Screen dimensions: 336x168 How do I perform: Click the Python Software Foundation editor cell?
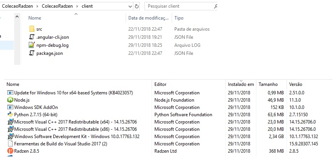(183, 115)
